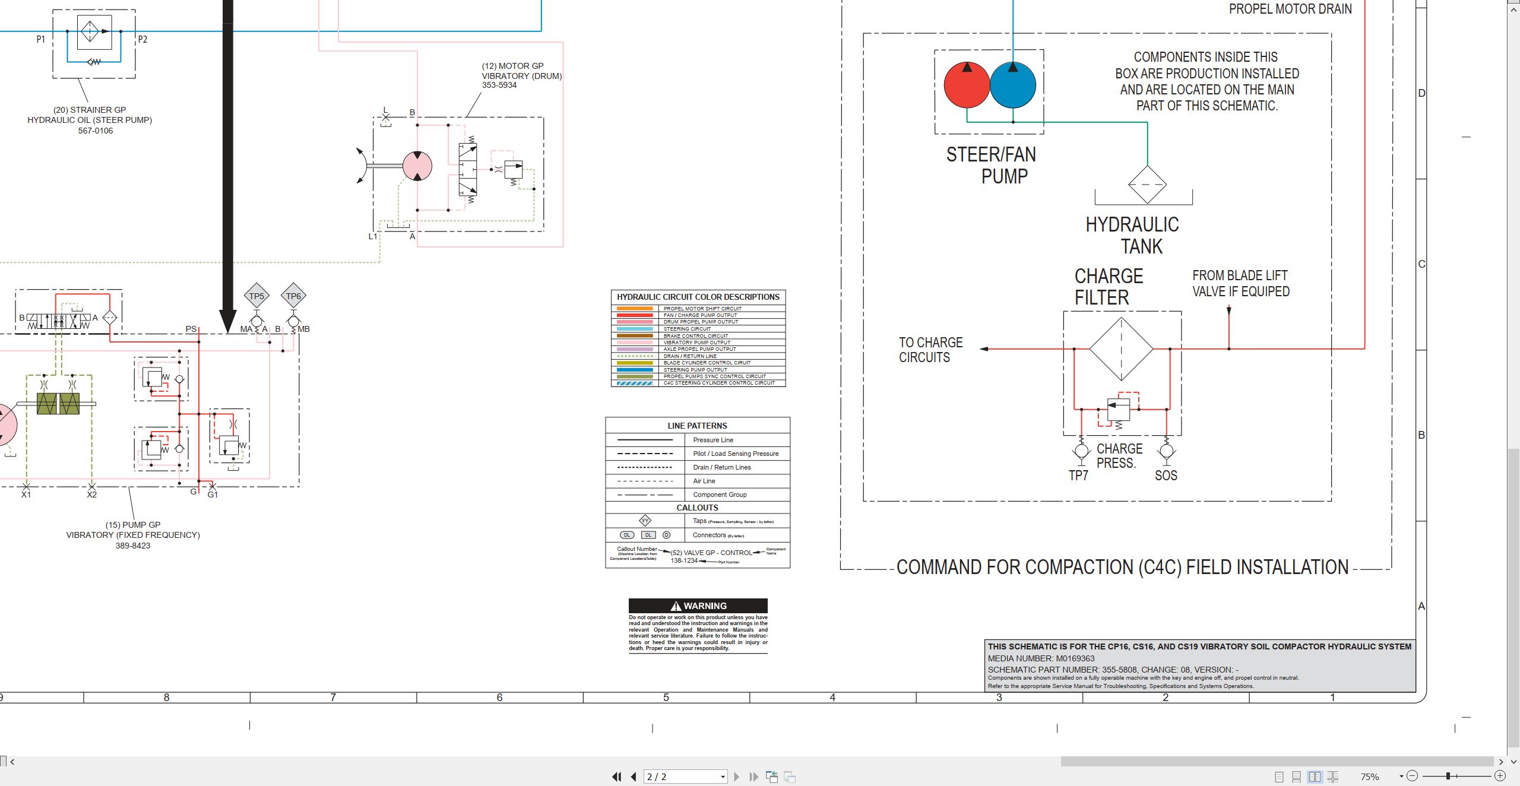Click the 'TO CHARGE CIRCUITS' label

pos(930,350)
